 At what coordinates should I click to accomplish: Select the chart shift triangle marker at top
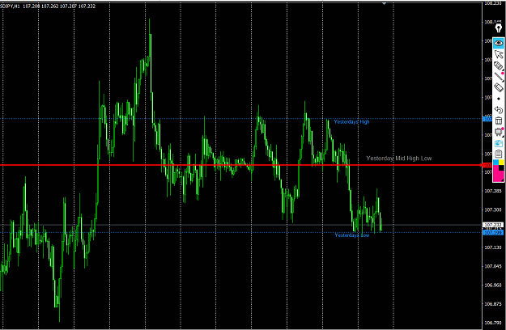384,3
